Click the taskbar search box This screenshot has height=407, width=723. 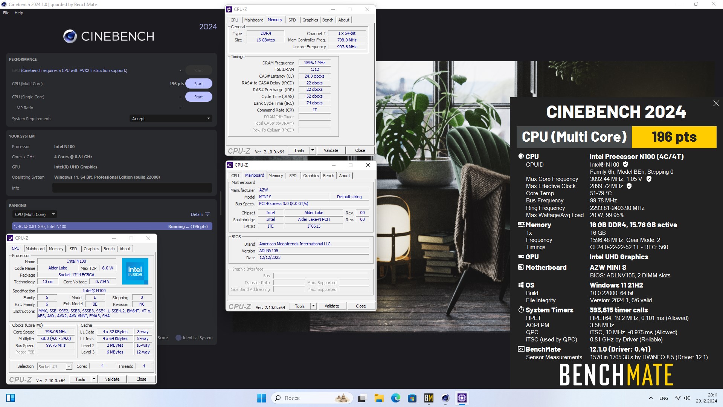click(x=312, y=398)
